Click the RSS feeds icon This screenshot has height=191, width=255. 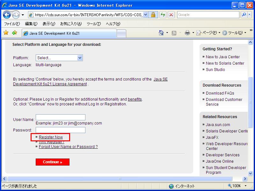pyautogui.click(x=174, y=33)
